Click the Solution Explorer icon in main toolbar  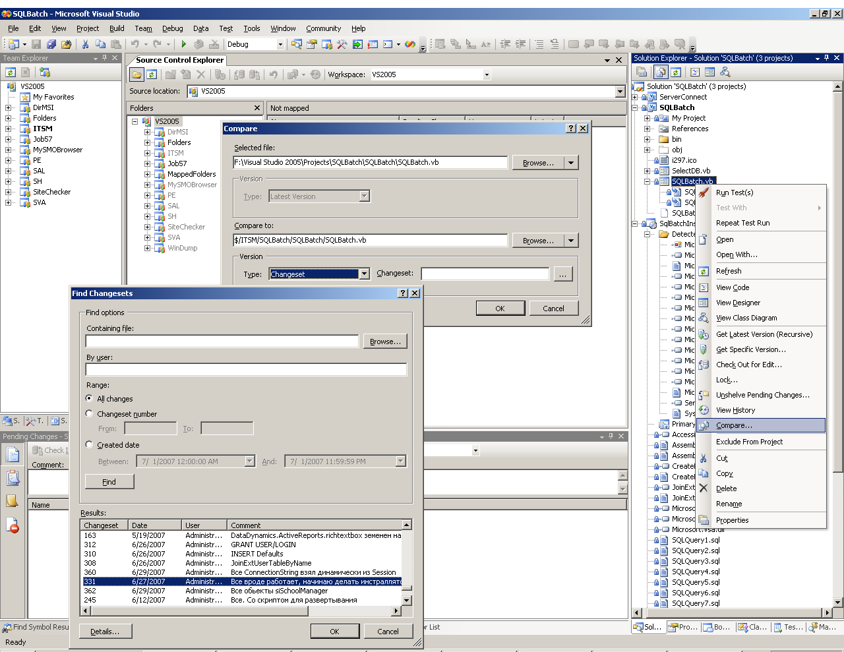[297, 44]
